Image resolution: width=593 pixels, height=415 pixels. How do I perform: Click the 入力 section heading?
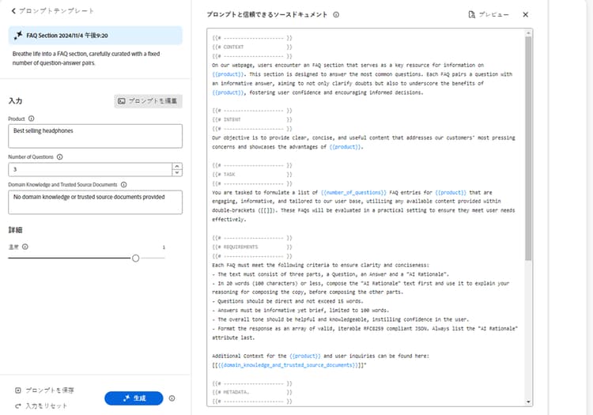(x=16, y=101)
